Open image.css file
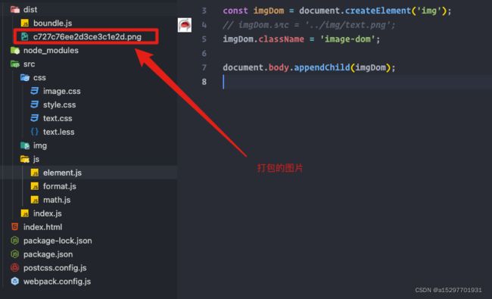Image resolution: width=492 pixels, height=299 pixels. (61, 92)
